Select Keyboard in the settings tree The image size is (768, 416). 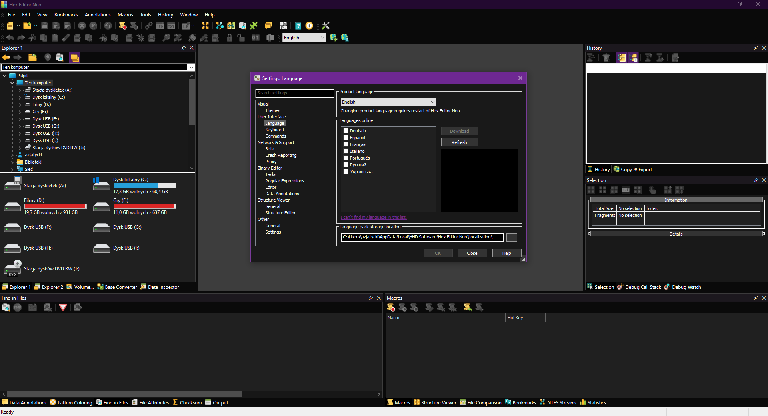(274, 130)
